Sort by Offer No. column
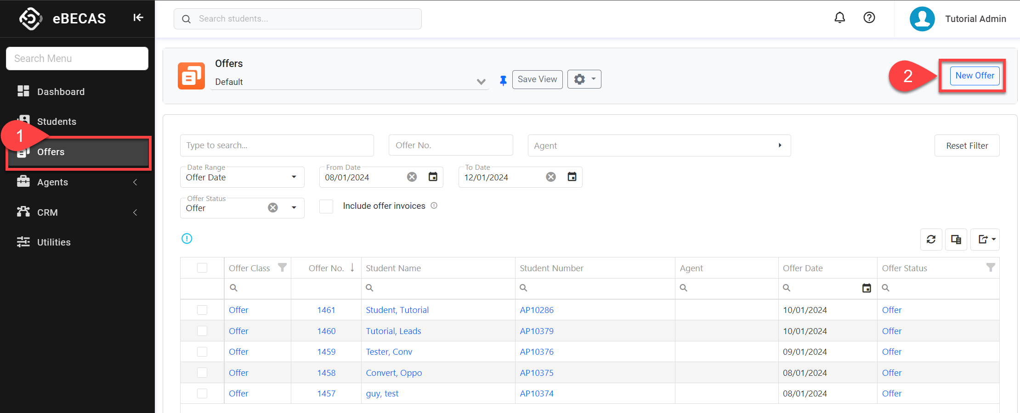The width and height of the screenshot is (1020, 413). (326, 268)
